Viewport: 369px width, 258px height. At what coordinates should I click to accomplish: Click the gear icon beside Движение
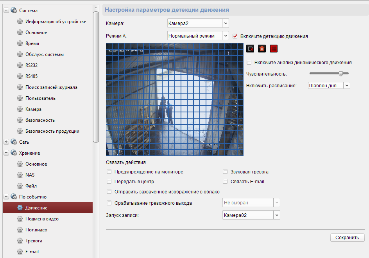point(20,208)
